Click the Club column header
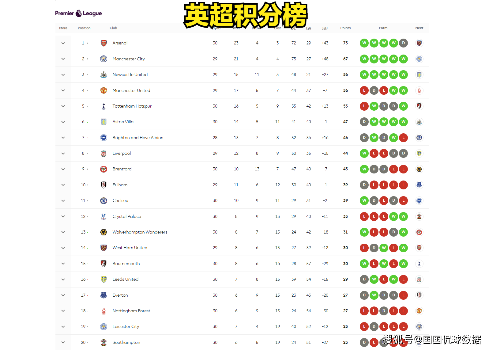This screenshot has height=350, width=493. pos(113,28)
